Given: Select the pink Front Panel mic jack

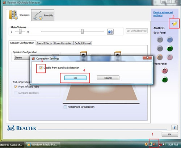Looking at the screenshot, I should pyautogui.click(x=165, y=71).
